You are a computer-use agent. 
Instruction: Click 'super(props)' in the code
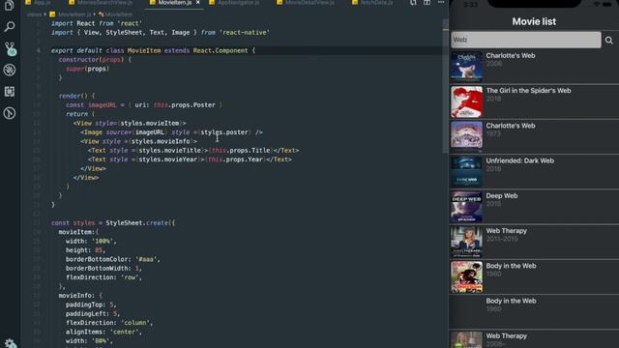[x=87, y=69]
